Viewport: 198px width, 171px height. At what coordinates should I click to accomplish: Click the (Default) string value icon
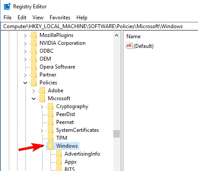coord(129,46)
